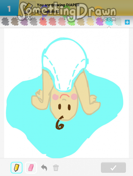Switch to the pink eraser tool
Viewport: 133px width, 176px height.
(31, 168)
